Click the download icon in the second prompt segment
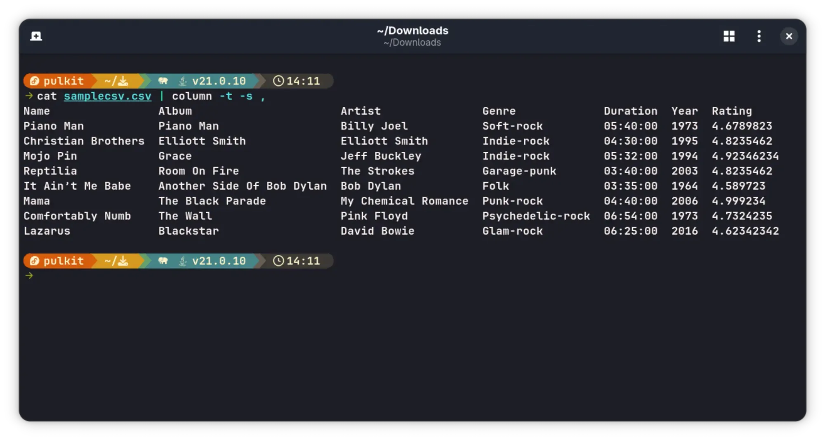Viewport: 825px width, 440px height. click(124, 261)
